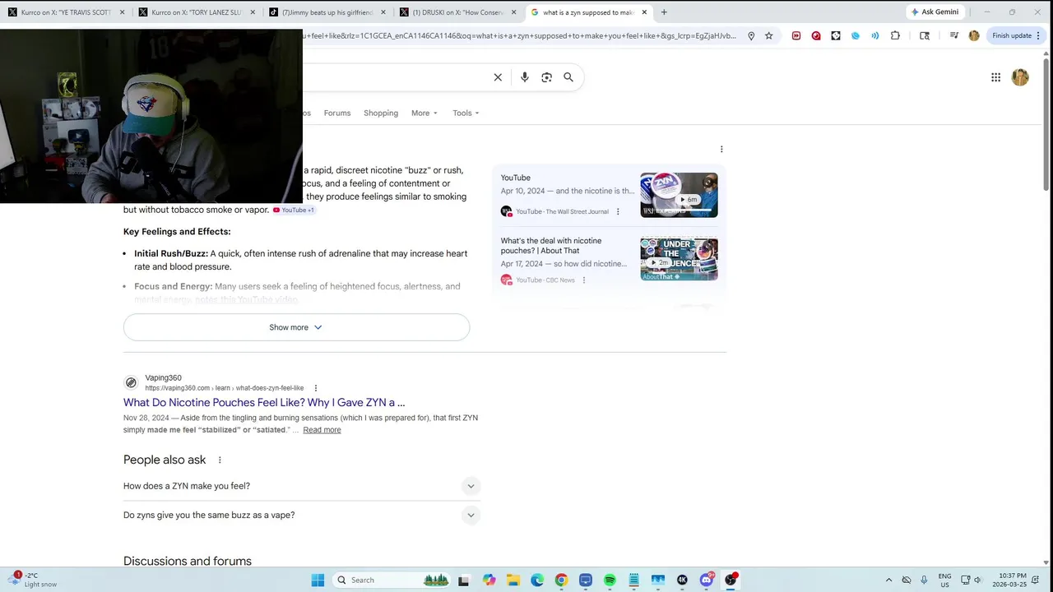
Task: Open the new tab plus button
Action: coord(664,12)
